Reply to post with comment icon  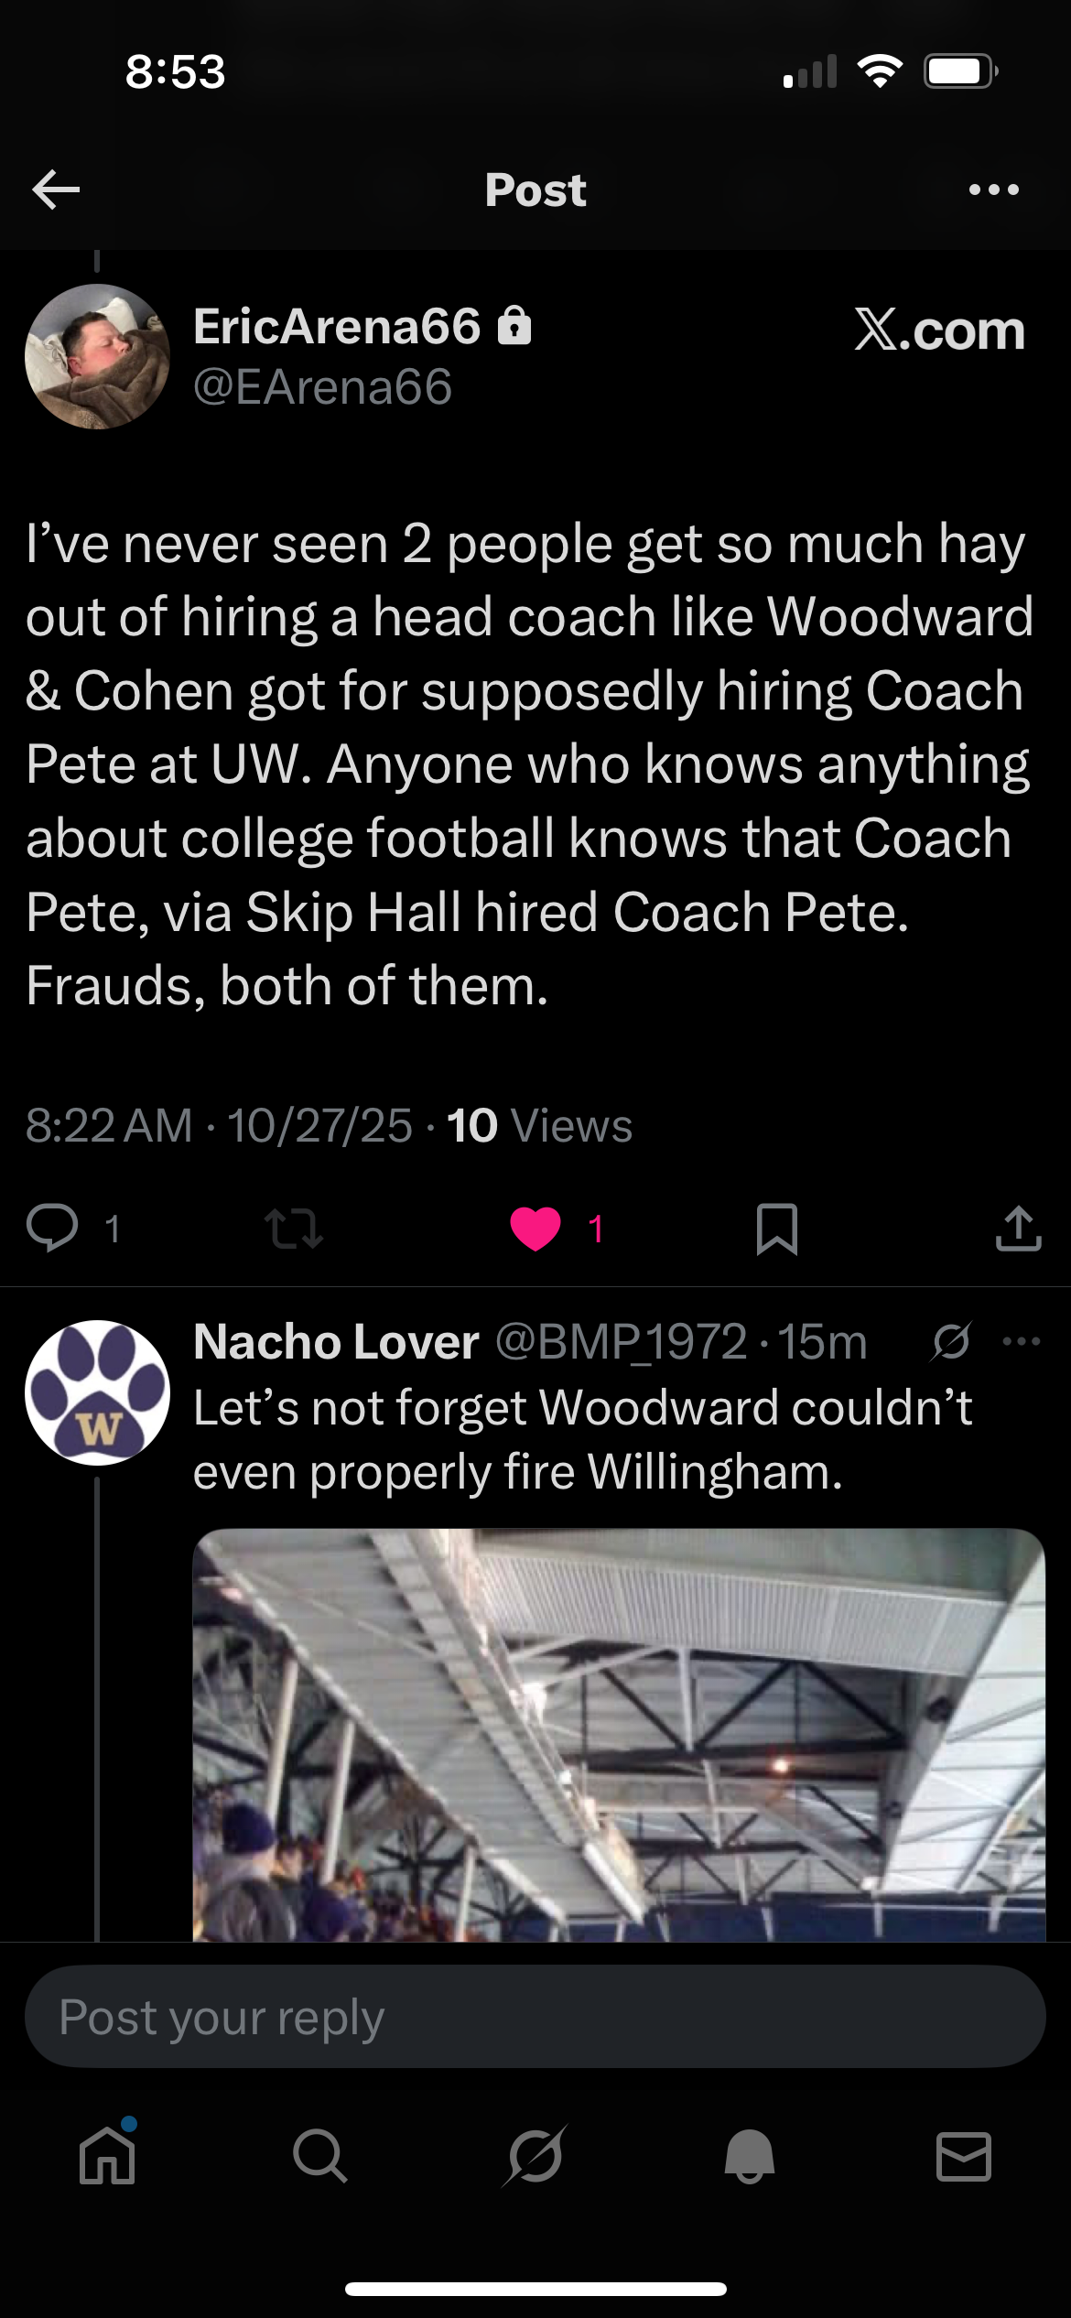point(52,1228)
